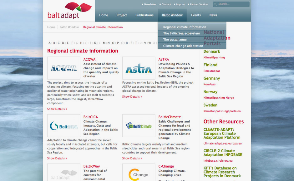Select Regional climate information from dropdown
This screenshot has width=294, height=181.
(185, 27)
